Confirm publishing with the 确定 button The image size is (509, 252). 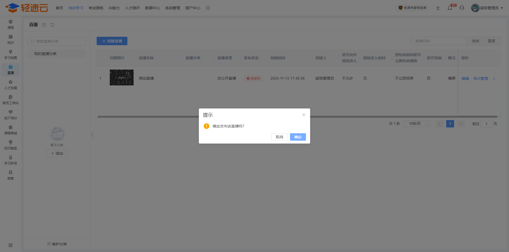298,137
